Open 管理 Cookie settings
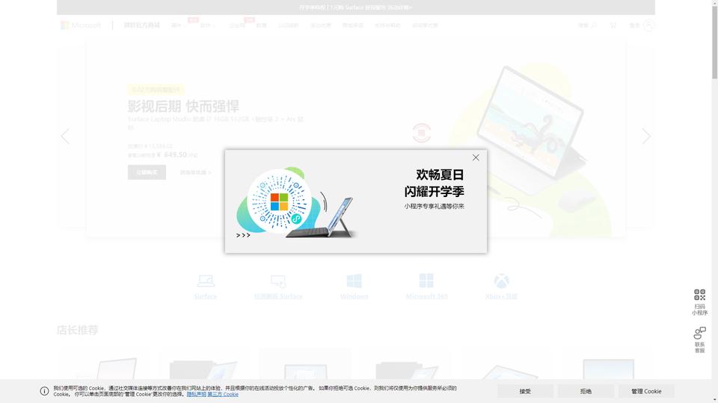Screen dimensions: 718x403 point(646,391)
